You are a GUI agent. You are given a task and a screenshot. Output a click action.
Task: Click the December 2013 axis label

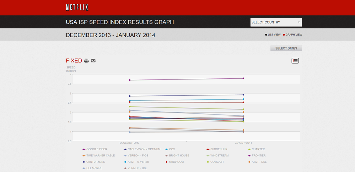129,143
